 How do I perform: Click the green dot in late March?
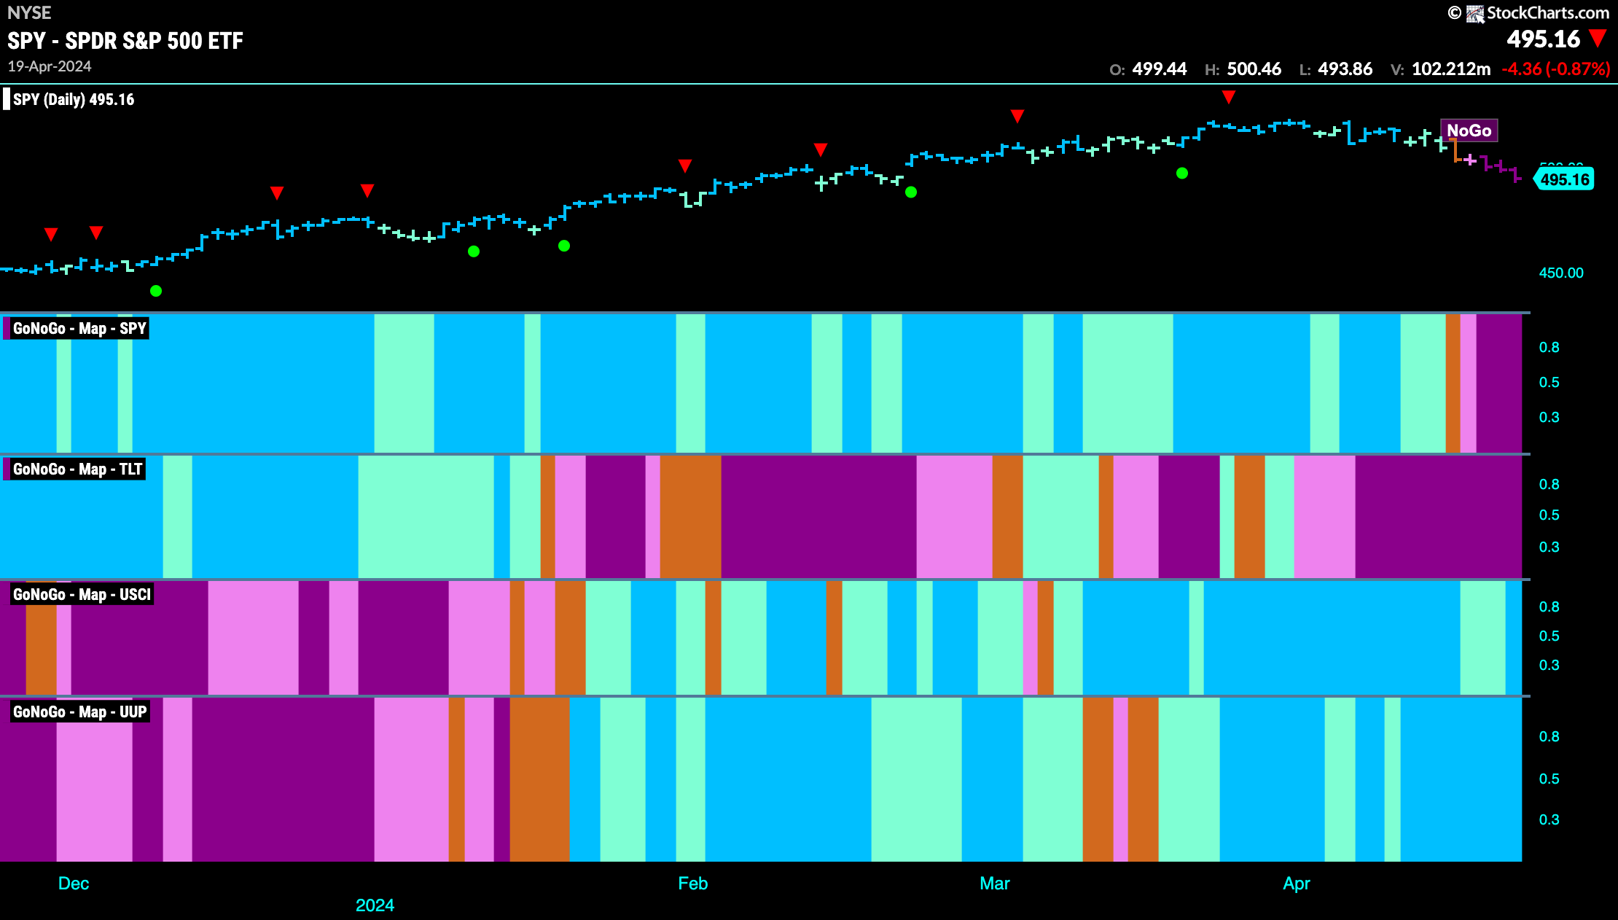tap(1182, 174)
